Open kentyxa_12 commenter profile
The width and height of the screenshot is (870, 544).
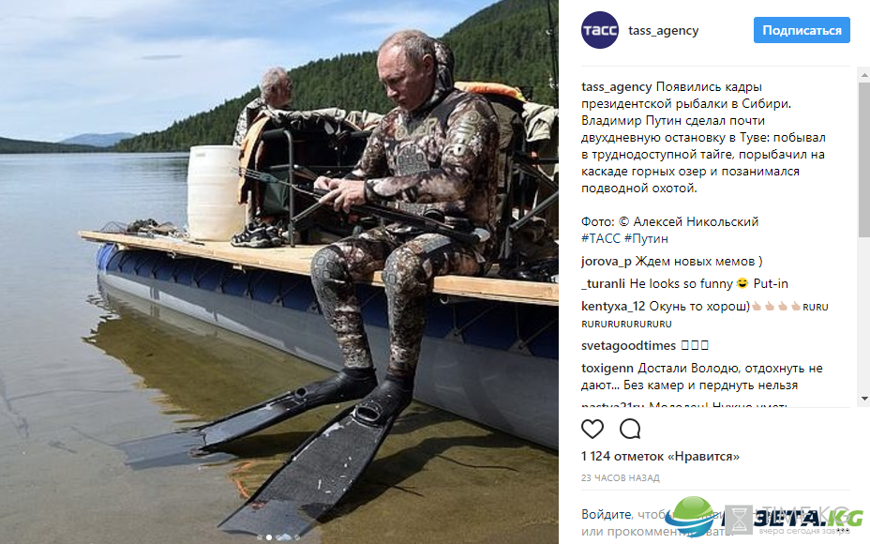[613, 307]
